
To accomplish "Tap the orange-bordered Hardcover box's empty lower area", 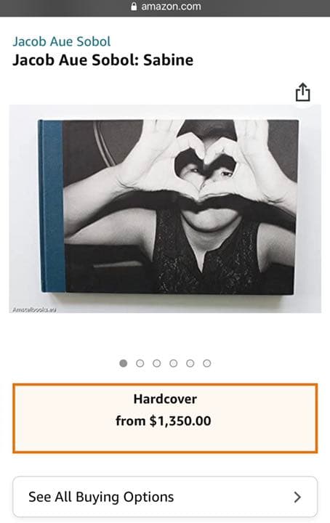I will coord(165,440).
